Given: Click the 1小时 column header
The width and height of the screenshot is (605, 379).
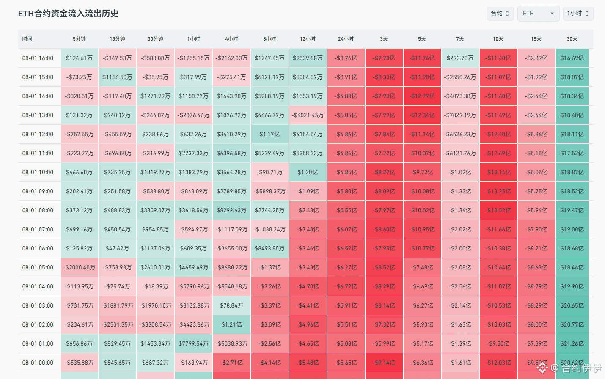Looking at the screenshot, I should pyautogui.click(x=193, y=39).
